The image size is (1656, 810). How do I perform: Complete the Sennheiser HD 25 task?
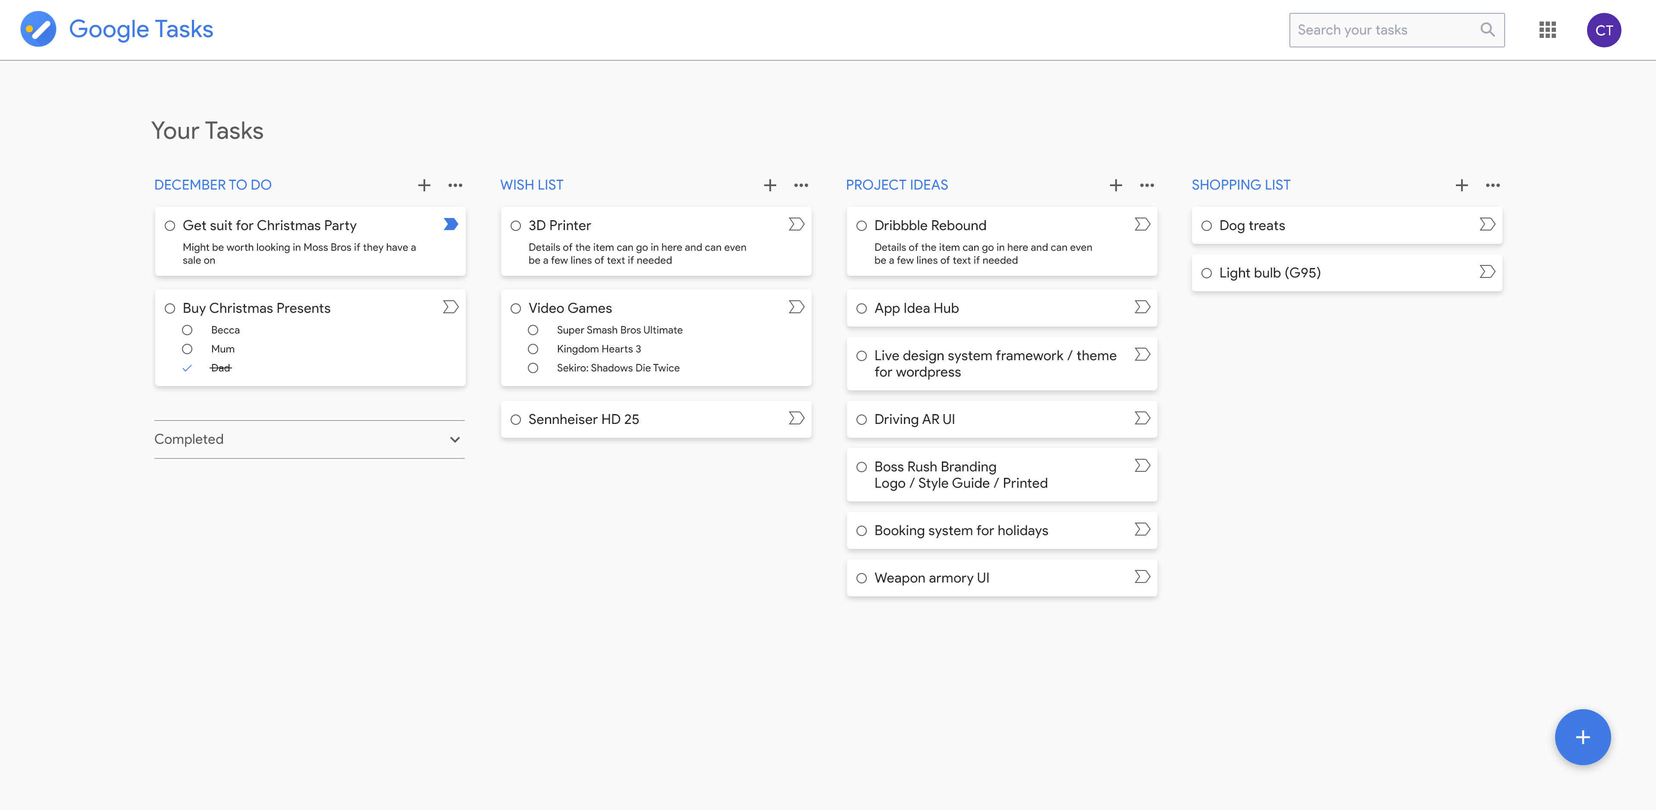coord(516,420)
